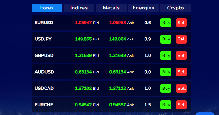Viewport: 219px width, 115px height.
Task: Buy the EURCHF pair
Action: click(x=166, y=105)
